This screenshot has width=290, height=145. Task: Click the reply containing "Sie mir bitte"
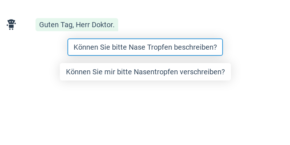(145, 72)
